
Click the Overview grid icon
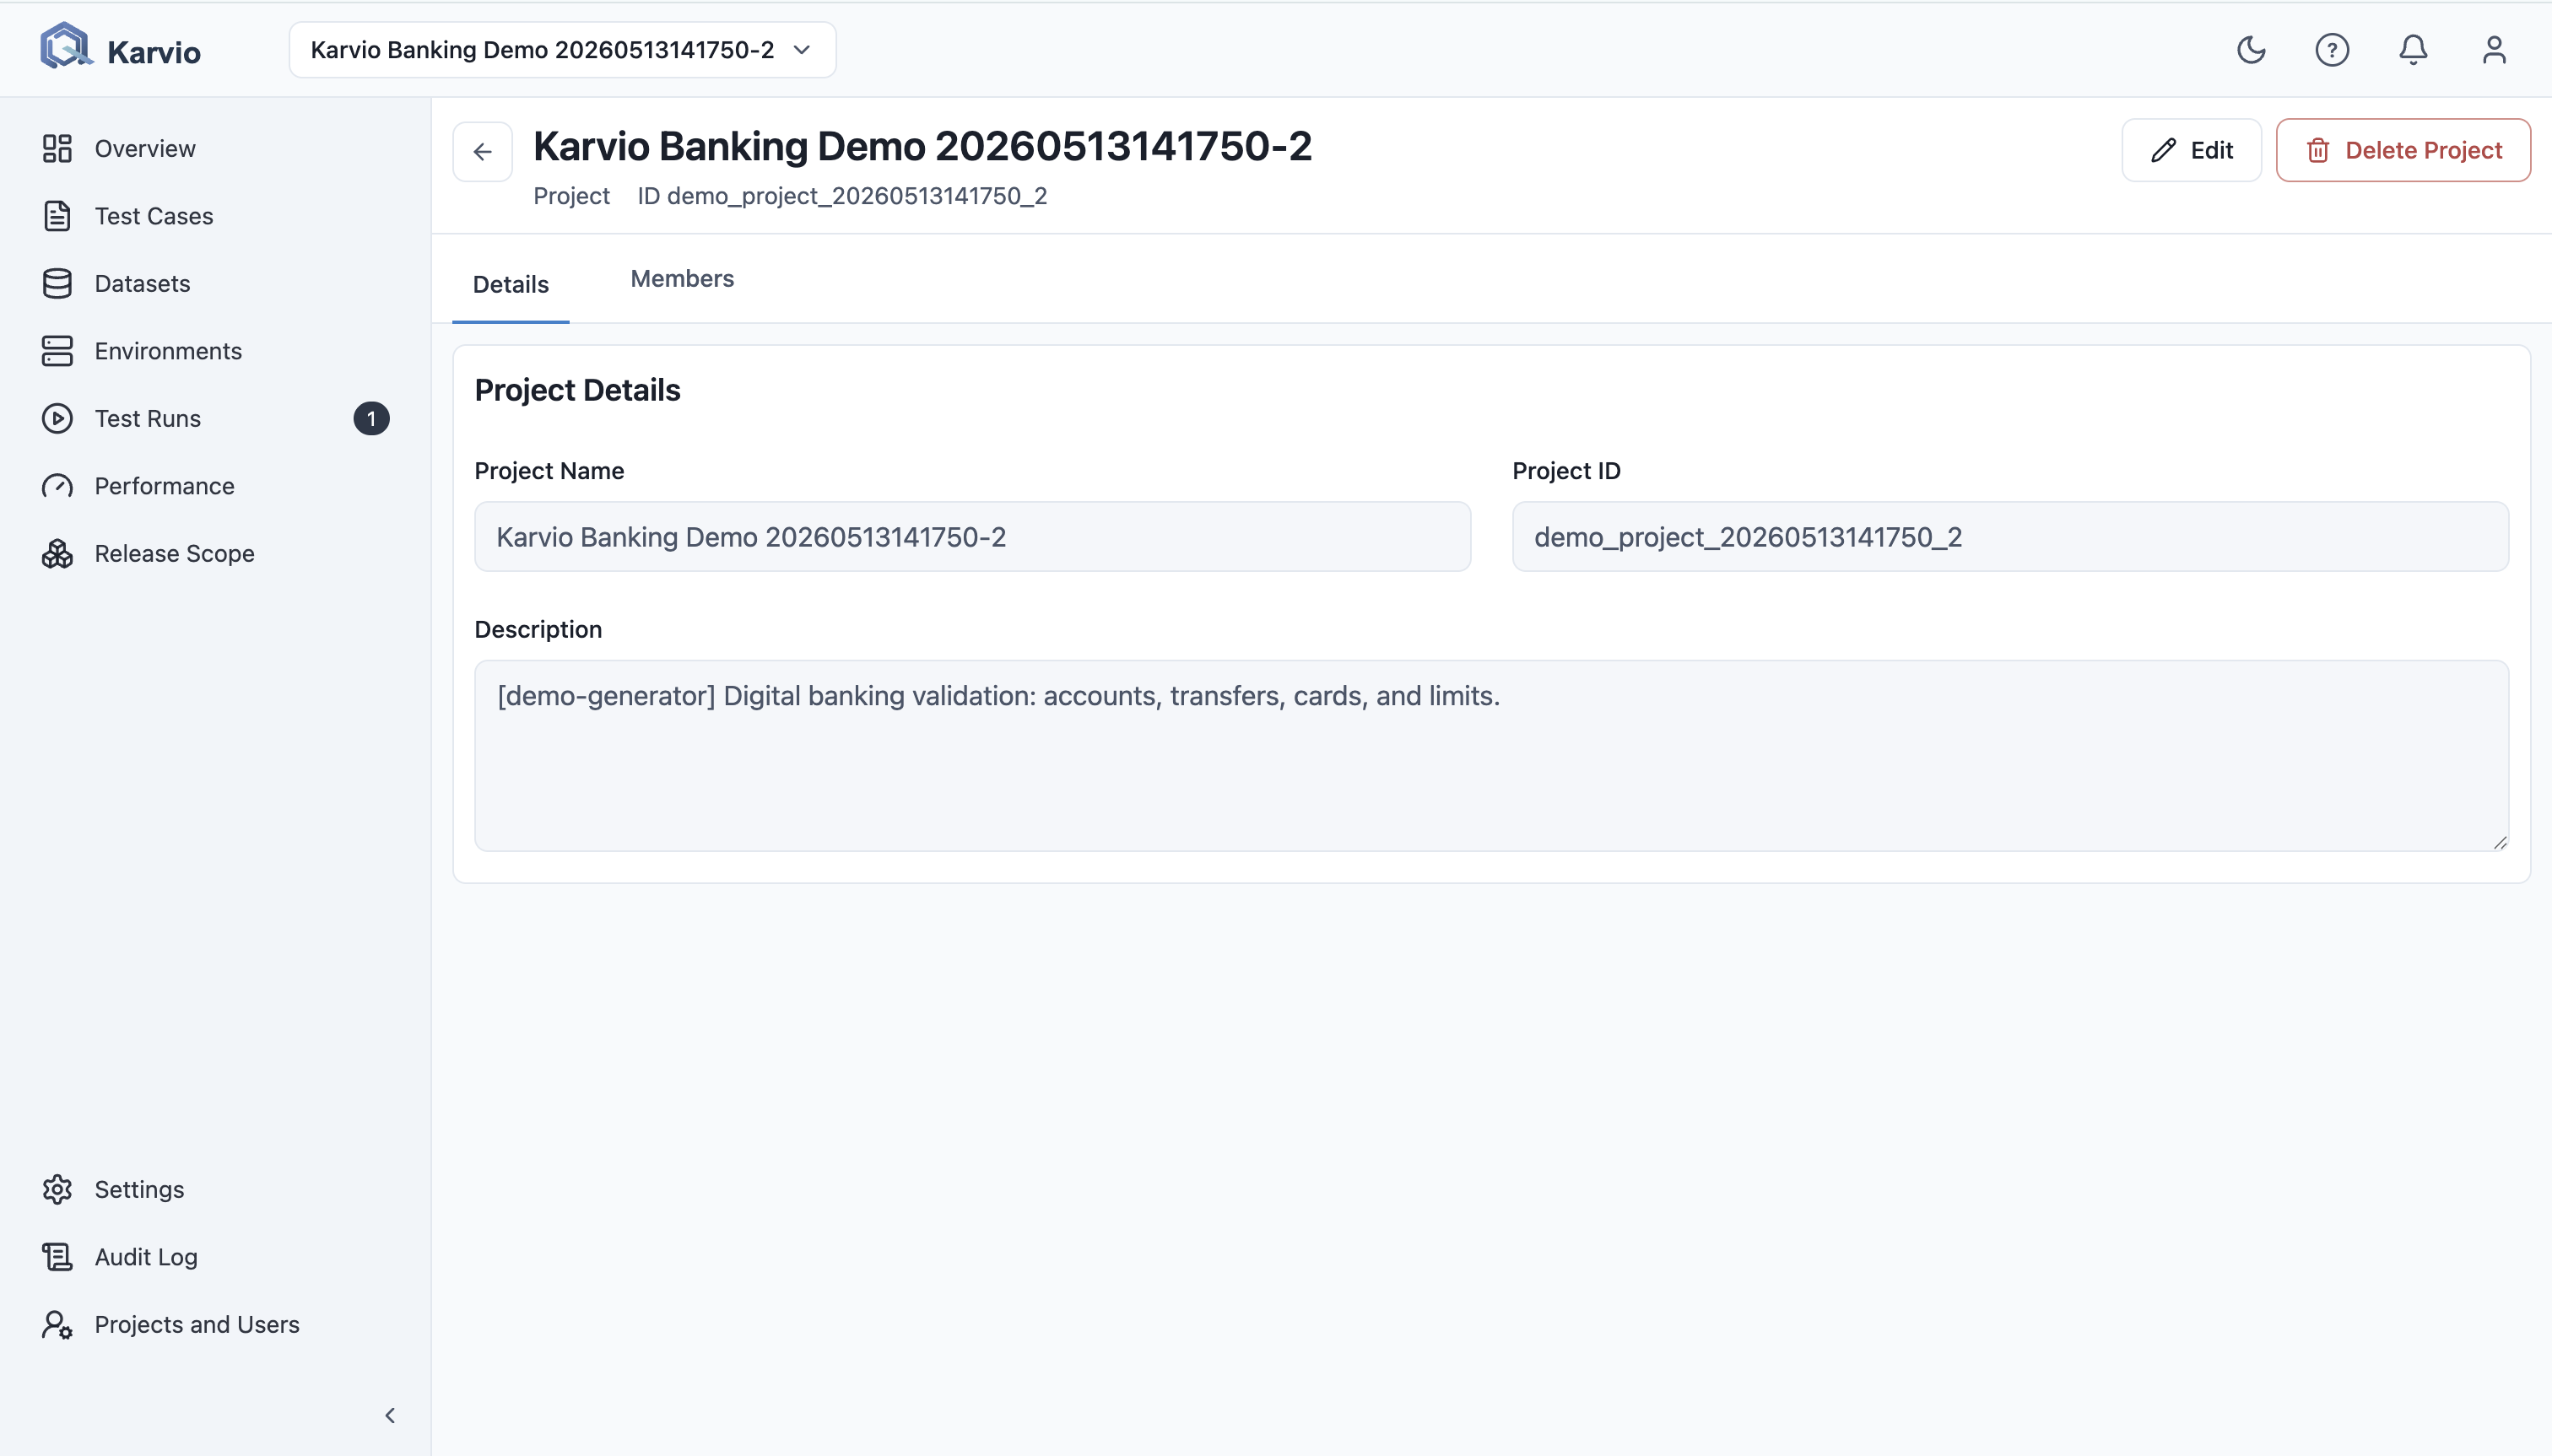57,148
